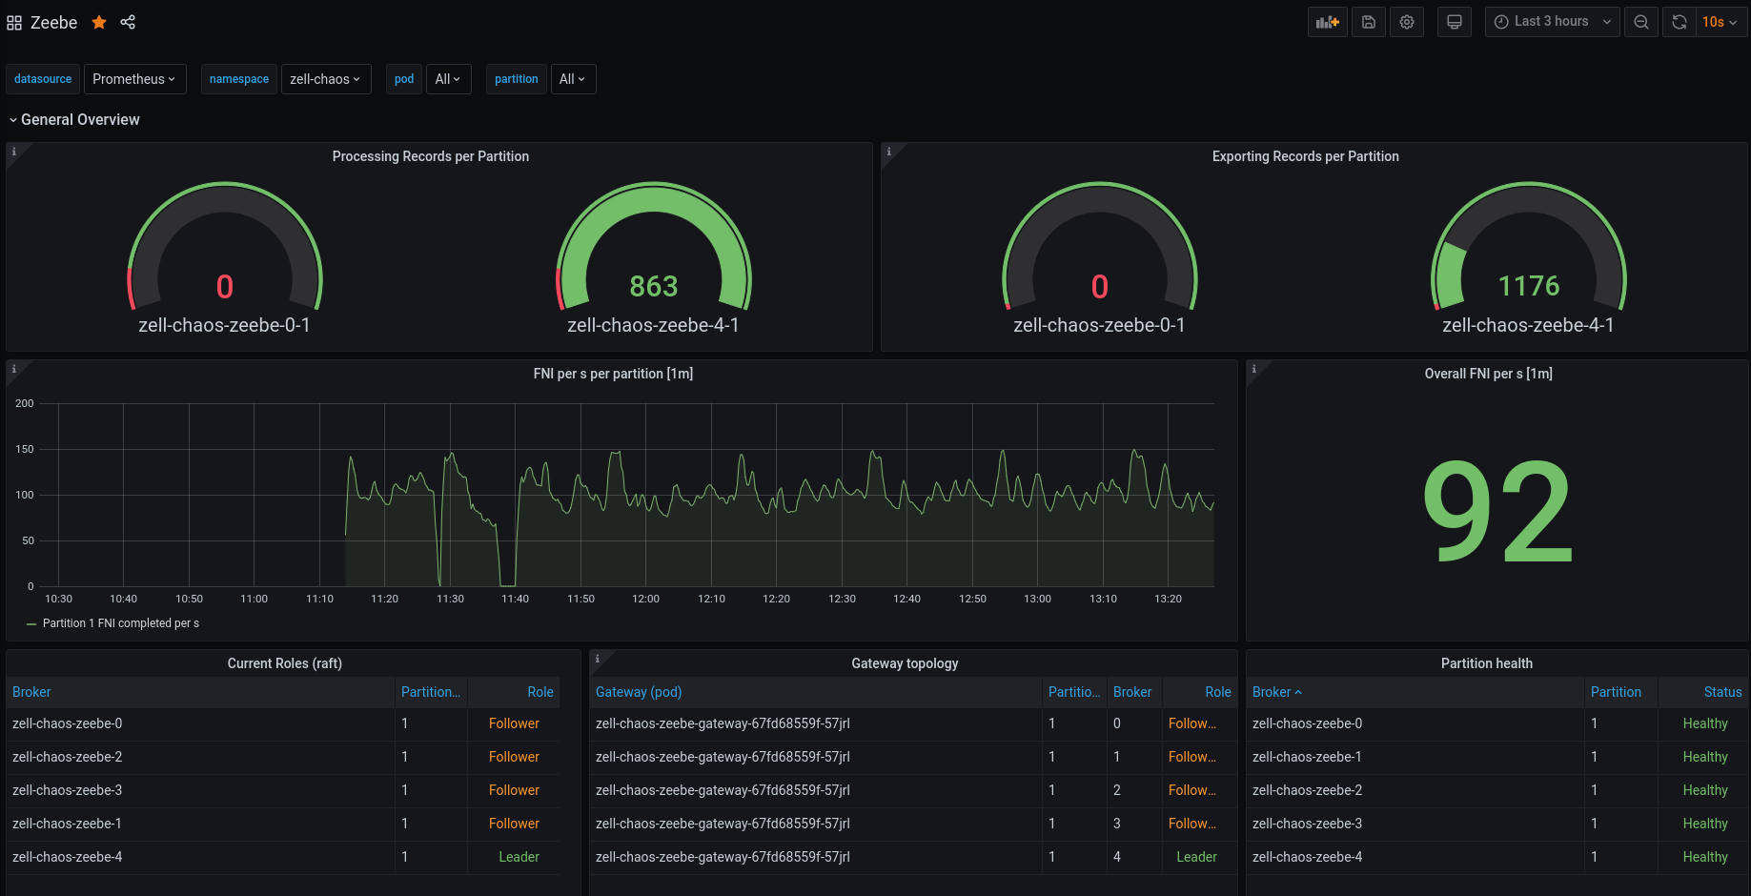Click the Zeebe dashboard title
Image resolution: width=1751 pixels, height=896 pixels.
coord(53,22)
